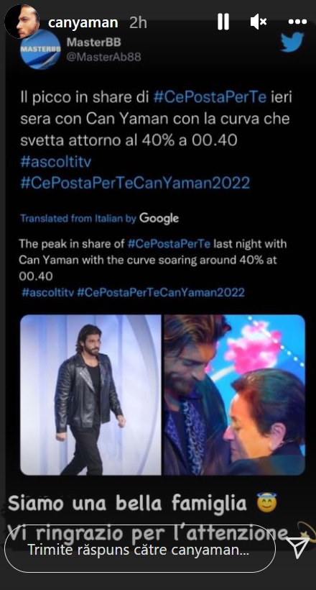Open the first #CePostaPerTe hashtag in Italian tweet

coord(210,98)
